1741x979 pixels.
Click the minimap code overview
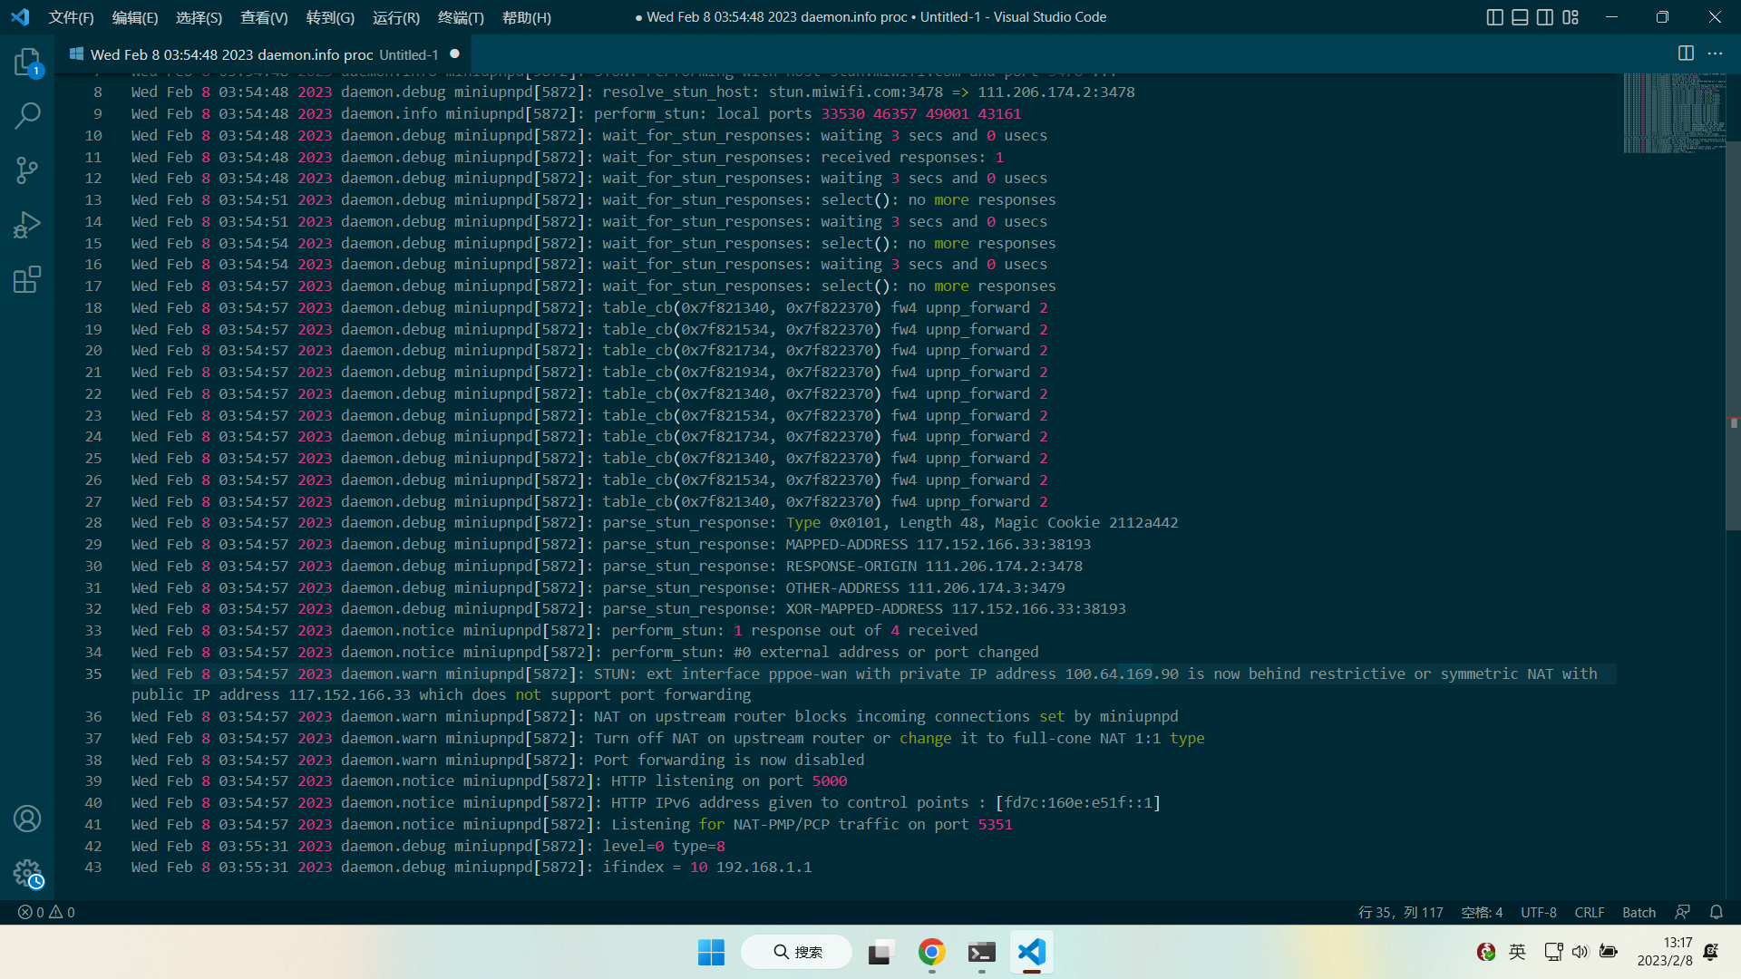click(x=1674, y=112)
